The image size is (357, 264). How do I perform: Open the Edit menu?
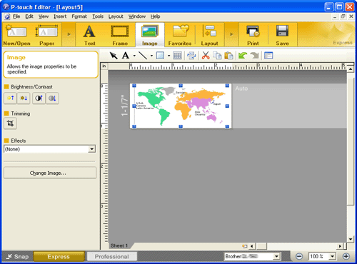(x=29, y=16)
